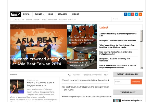This screenshot has height=102, width=153.
Task: Select the All tab in Business
Action: pyautogui.click(x=69, y=75)
